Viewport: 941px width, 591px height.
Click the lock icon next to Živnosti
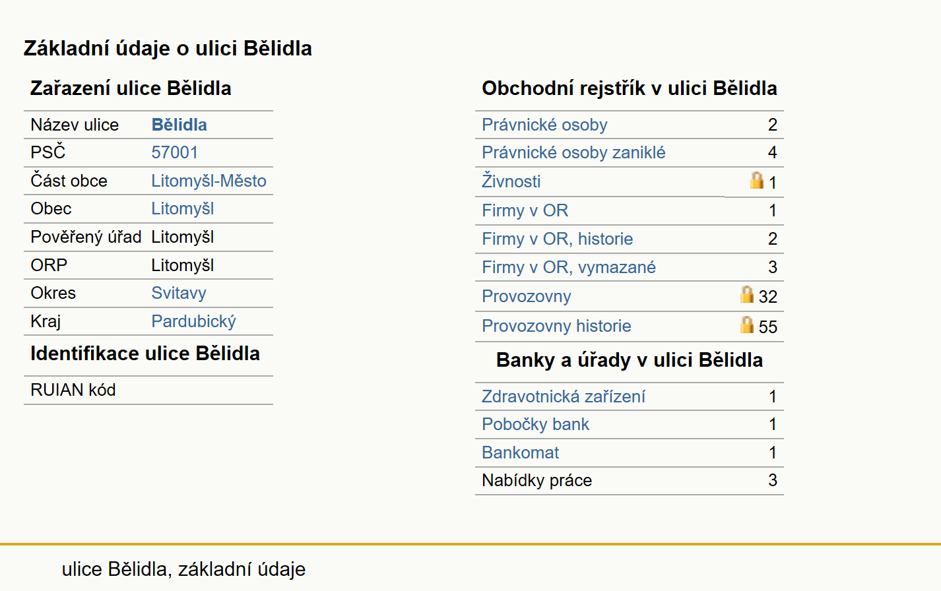(757, 180)
